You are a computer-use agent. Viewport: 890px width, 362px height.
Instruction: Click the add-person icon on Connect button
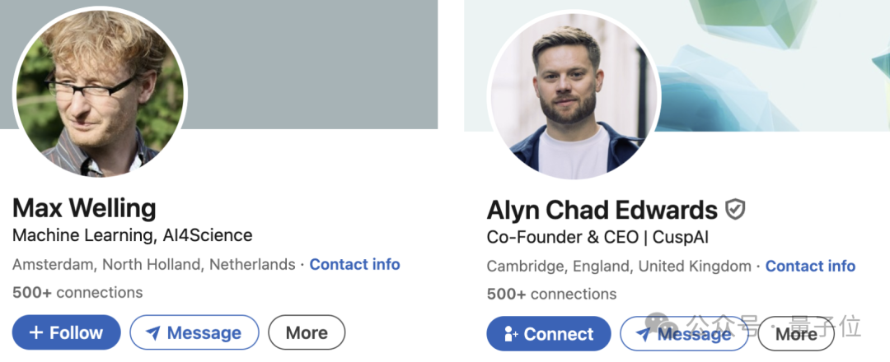point(510,334)
